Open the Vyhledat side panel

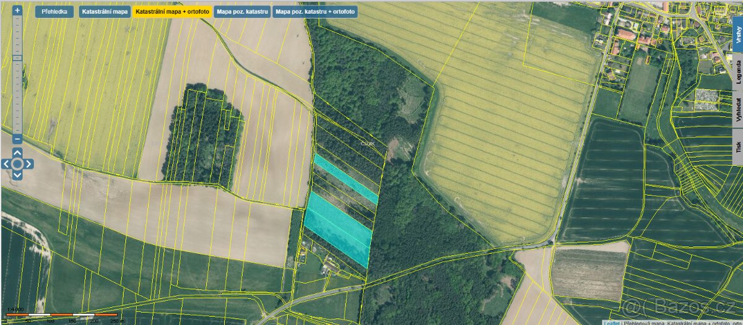[x=738, y=111]
